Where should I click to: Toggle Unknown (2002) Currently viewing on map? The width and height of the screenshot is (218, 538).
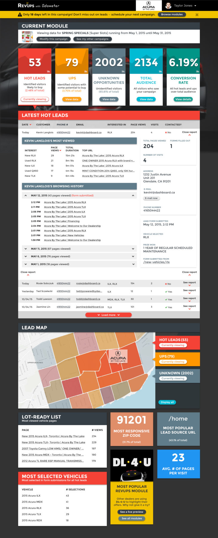[x=173, y=378]
